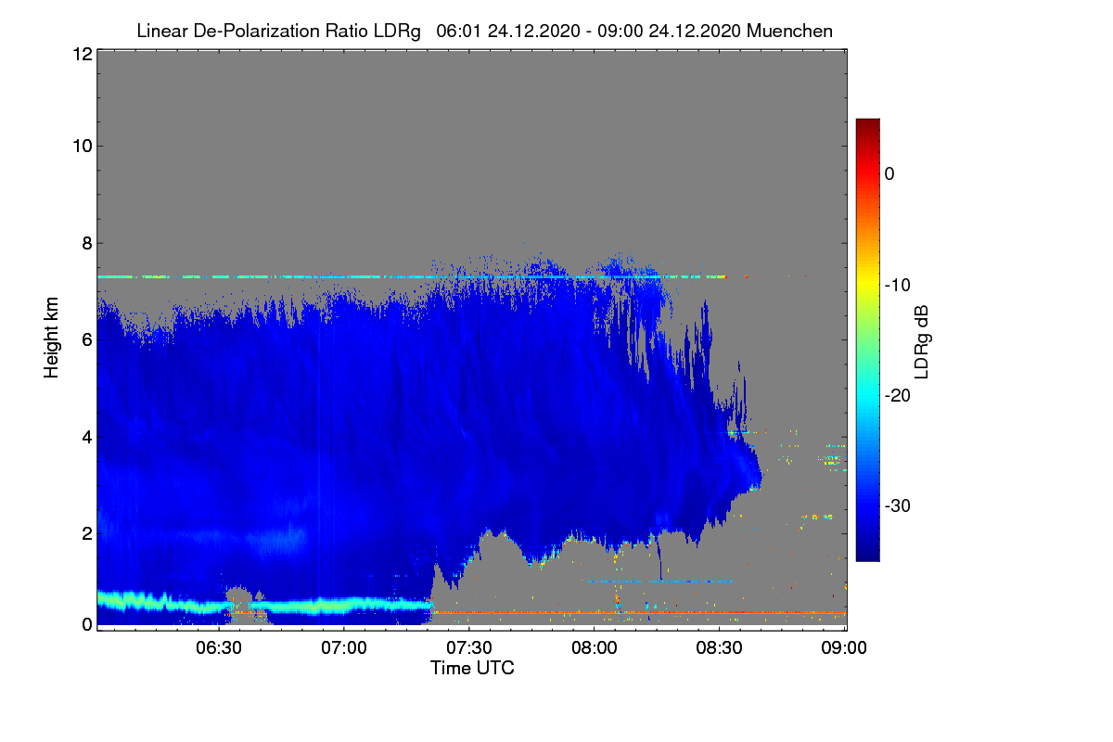The height and width of the screenshot is (742, 1113).
Task: Click the colorbar label '-10'
Action: click(899, 285)
